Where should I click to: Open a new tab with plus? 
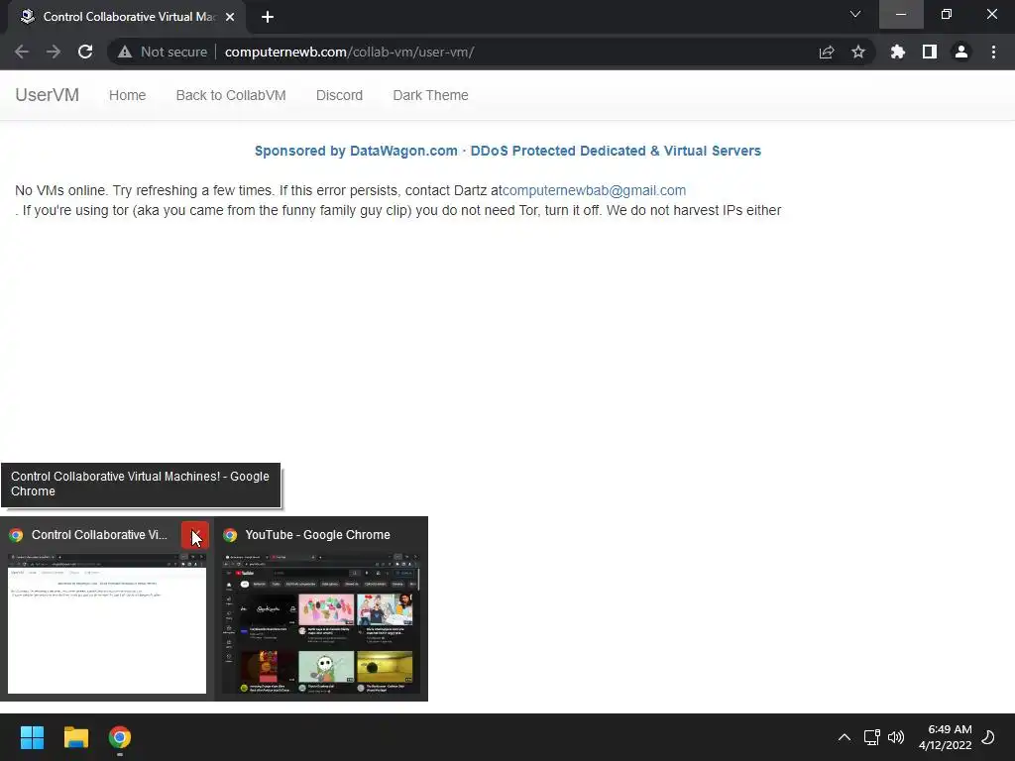coord(268,17)
